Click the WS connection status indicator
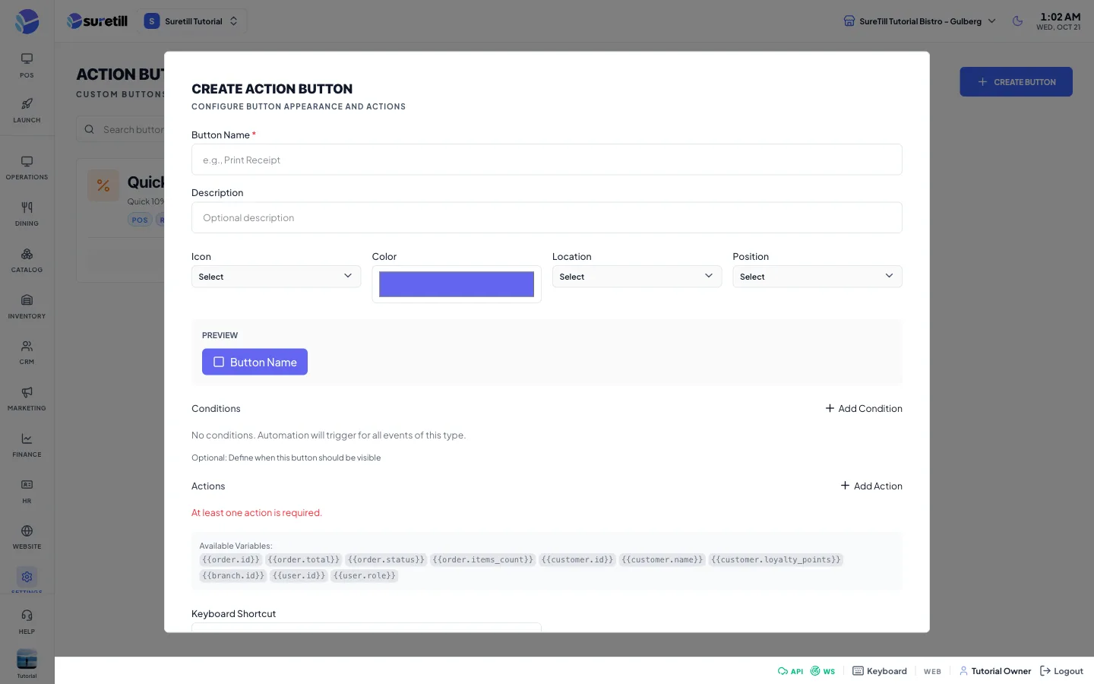The width and height of the screenshot is (1094, 684). tap(823, 671)
